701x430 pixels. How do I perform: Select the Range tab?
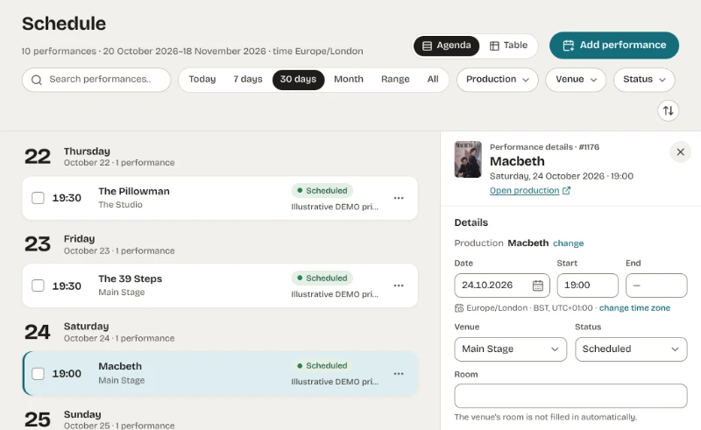pos(395,80)
